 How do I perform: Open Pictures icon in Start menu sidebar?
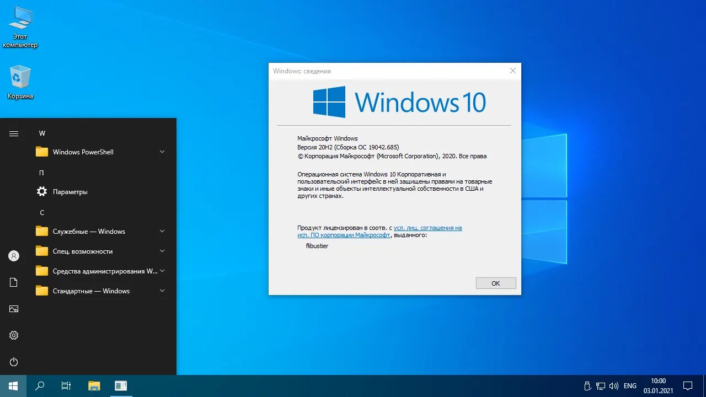coord(14,309)
